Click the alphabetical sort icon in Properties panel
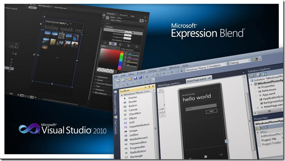 (x=262, y=128)
